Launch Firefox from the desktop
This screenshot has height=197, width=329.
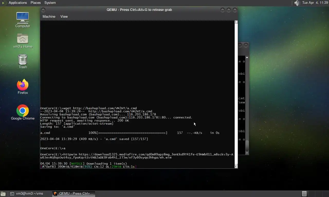(x=23, y=85)
